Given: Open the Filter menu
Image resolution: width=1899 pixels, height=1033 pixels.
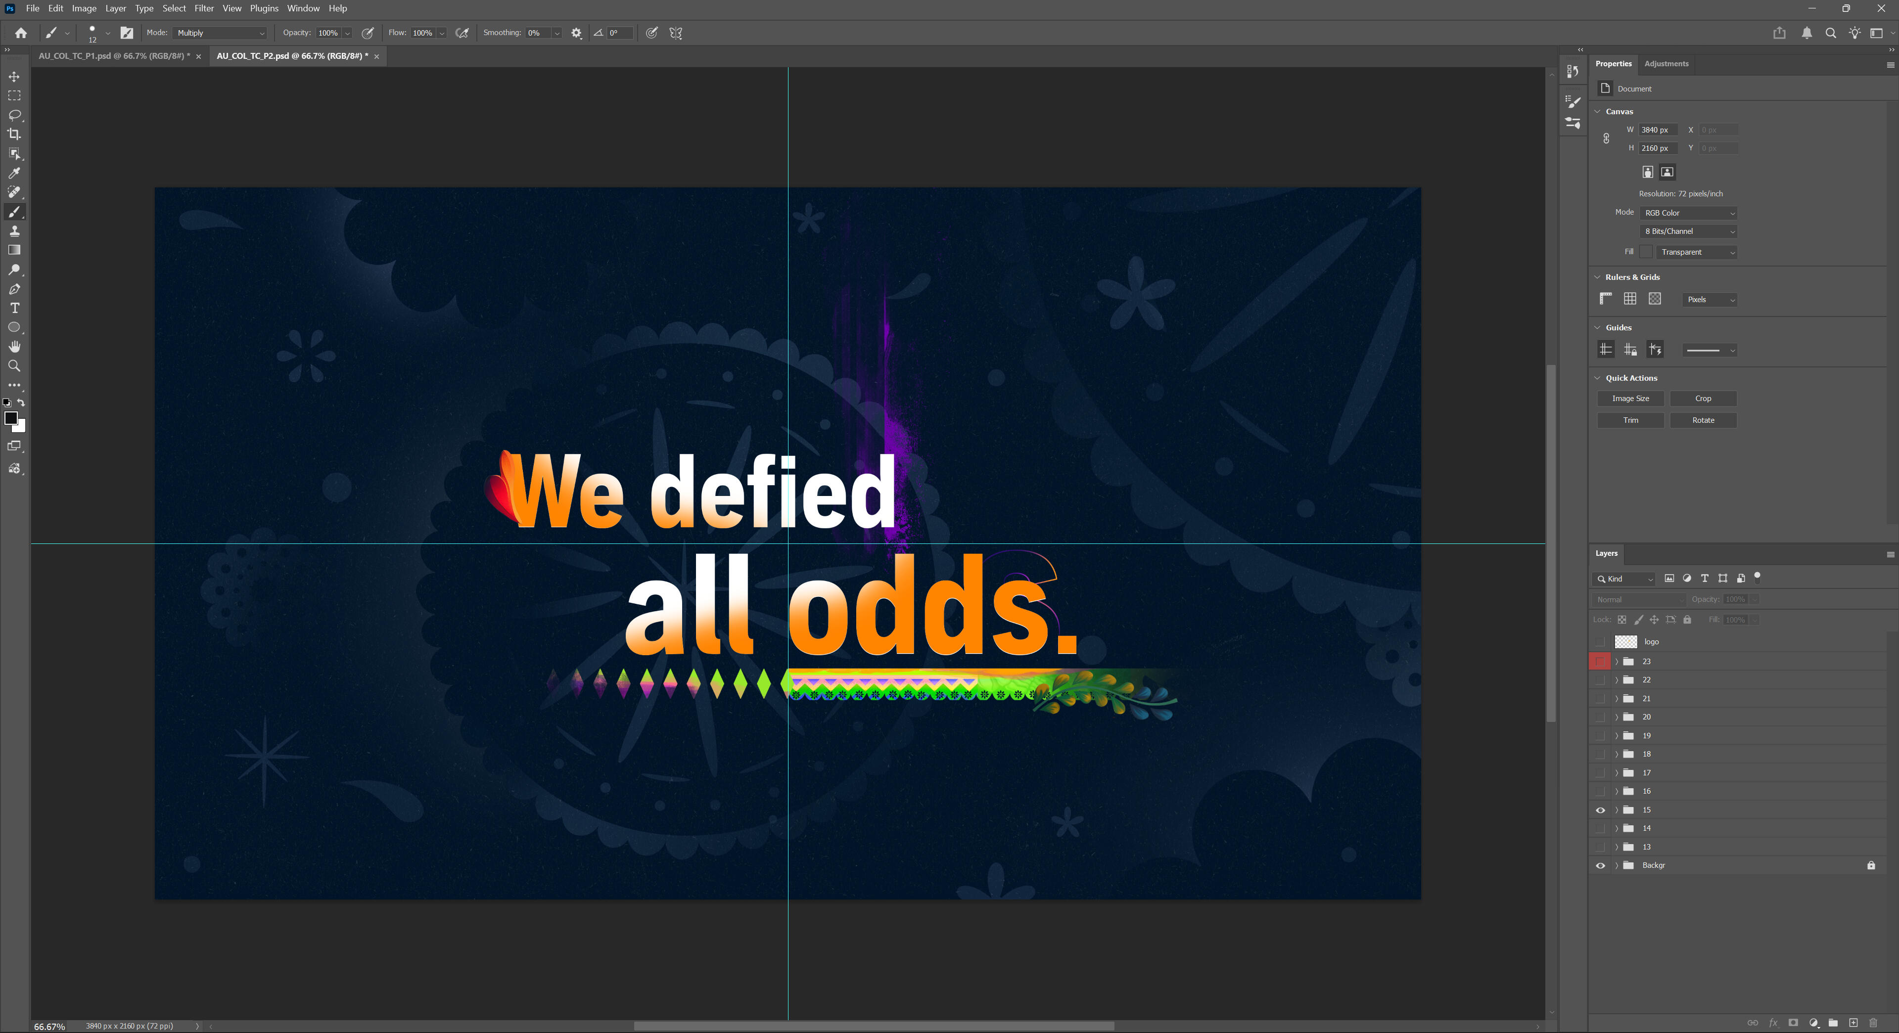Looking at the screenshot, I should click(x=203, y=8).
